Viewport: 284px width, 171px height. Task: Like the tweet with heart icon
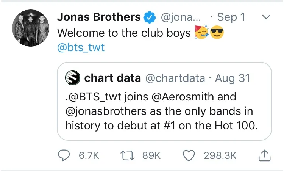pos(189,155)
